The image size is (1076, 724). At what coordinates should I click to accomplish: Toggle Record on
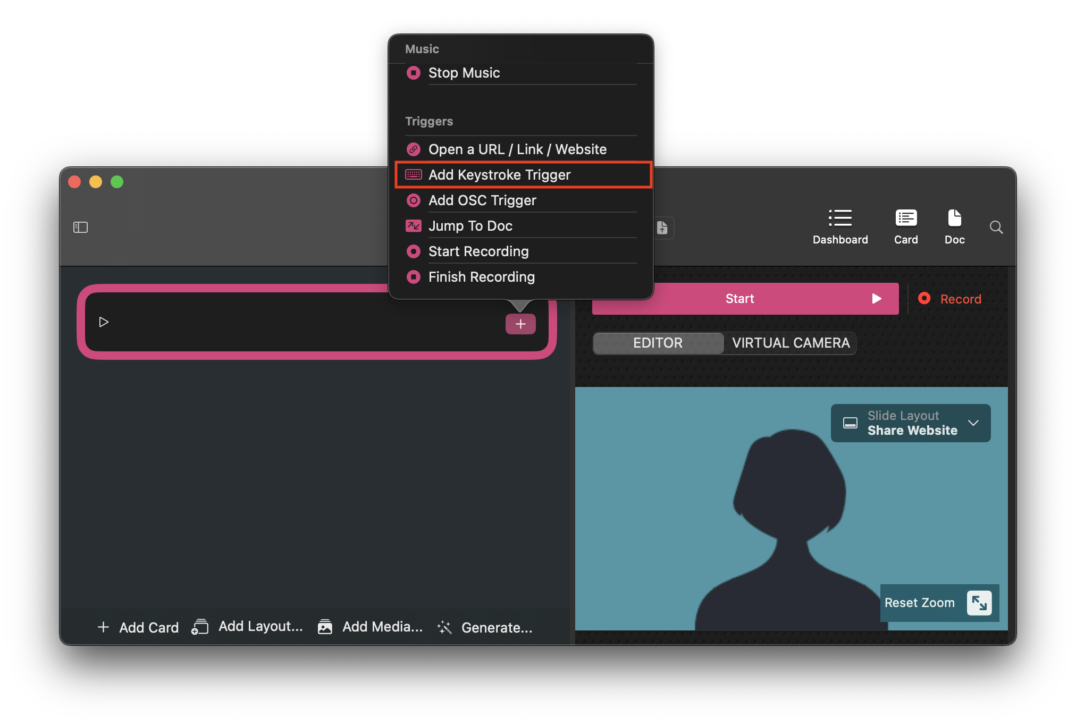[x=950, y=299]
